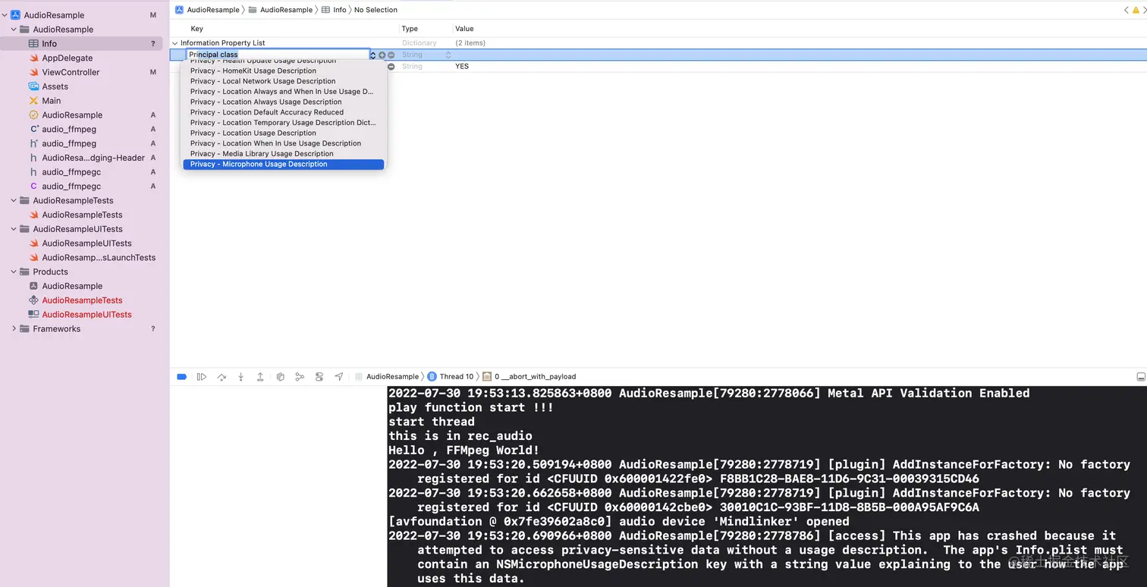Viewport: 1147px width, 587px height.
Task: Click the Simulate Location arrow icon
Action: click(338, 376)
